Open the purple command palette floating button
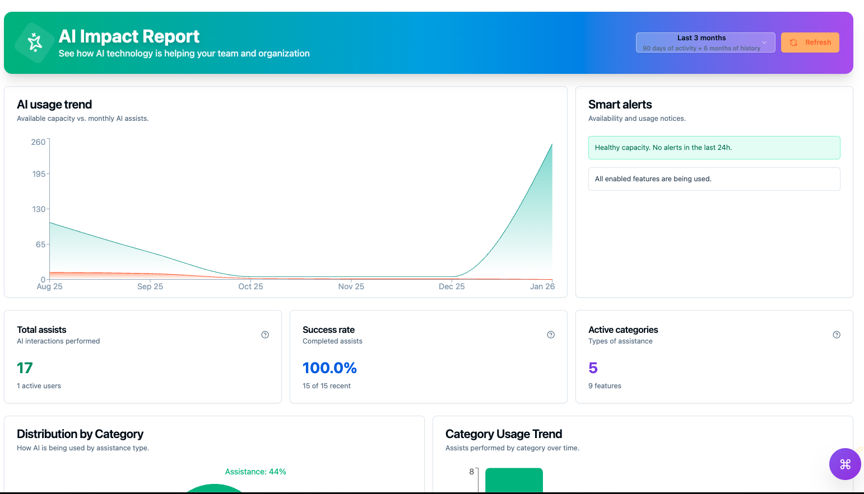The width and height of the screenshot is (864, 494). pos(845,464)
